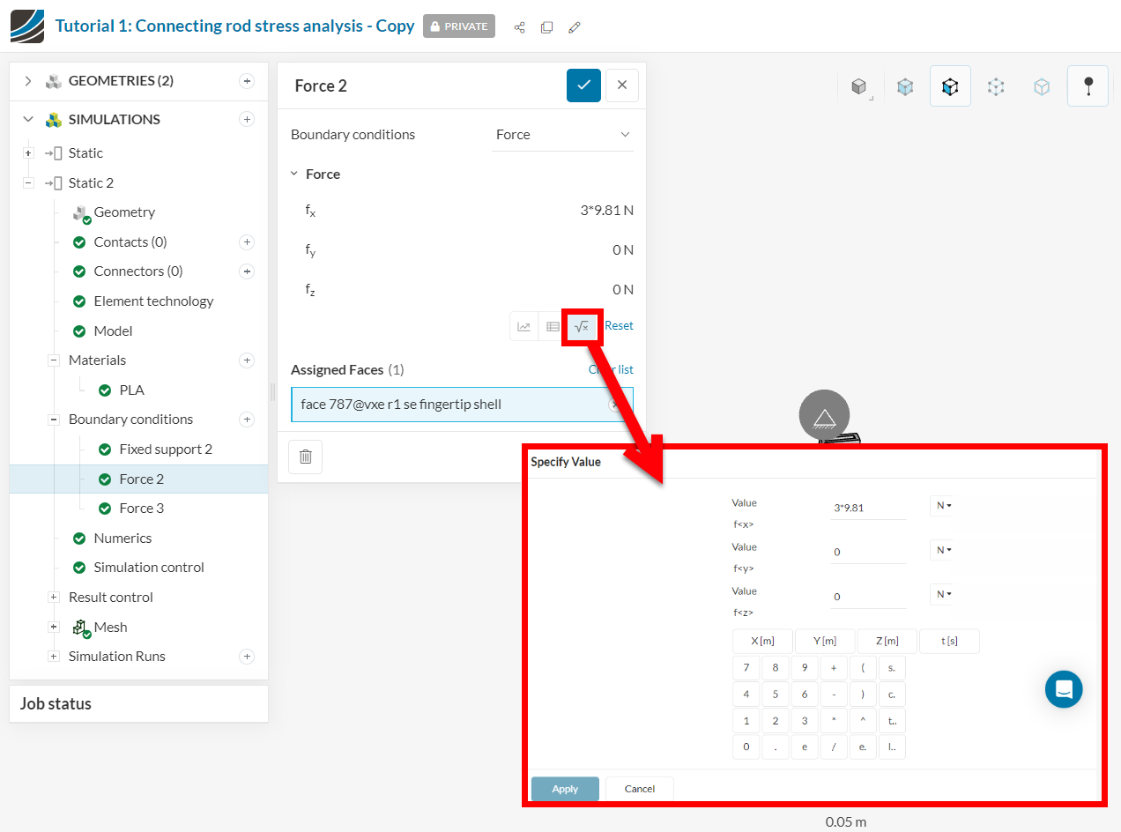Select Force 3 boundary condition
Viewport: 1121px width, 832px height.
(x=141, y=509)
